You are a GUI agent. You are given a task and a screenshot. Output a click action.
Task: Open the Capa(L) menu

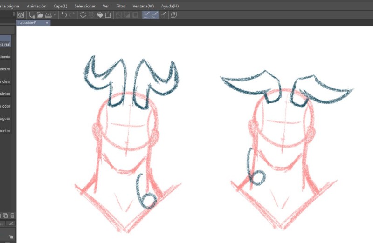click(x=61, y=6)
